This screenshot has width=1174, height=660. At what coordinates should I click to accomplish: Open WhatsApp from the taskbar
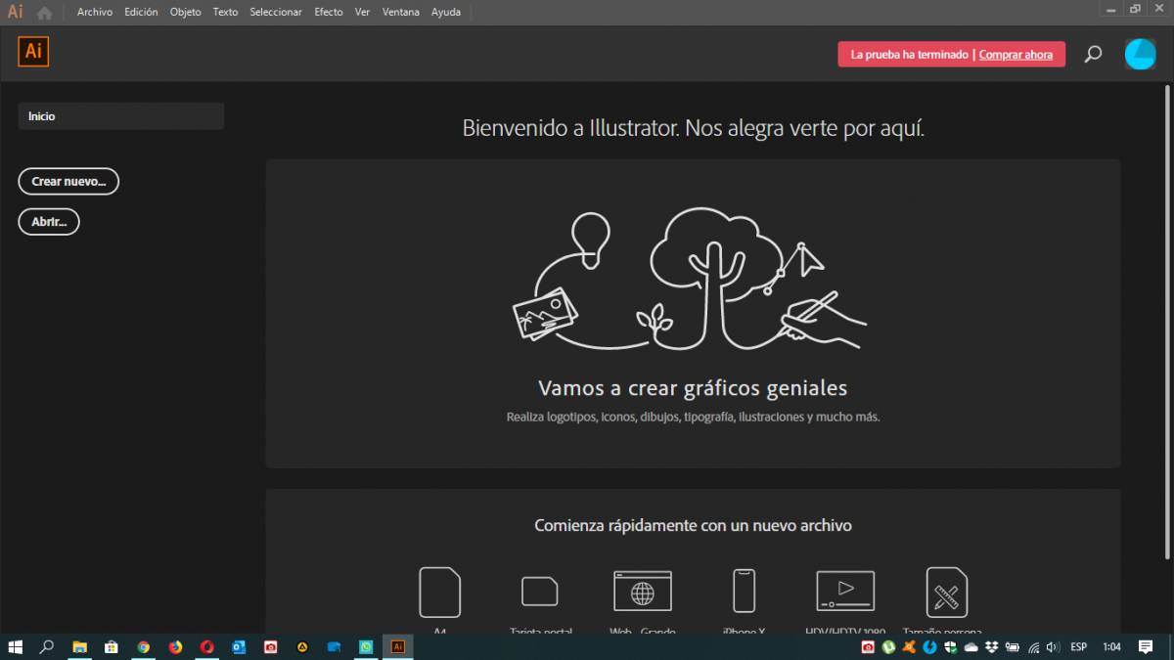tap(366, 646)
